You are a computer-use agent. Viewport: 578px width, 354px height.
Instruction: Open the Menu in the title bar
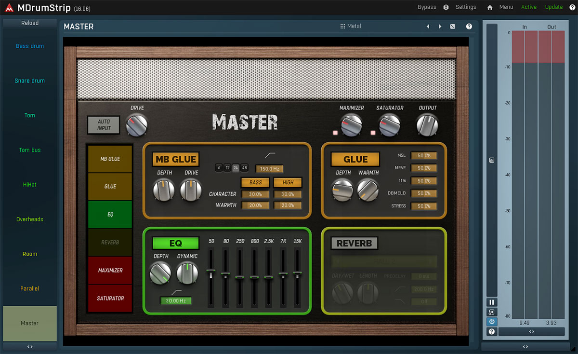coord(506,7)
